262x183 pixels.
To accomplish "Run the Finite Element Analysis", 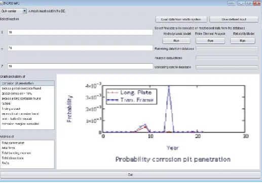I will click(210, 40).
